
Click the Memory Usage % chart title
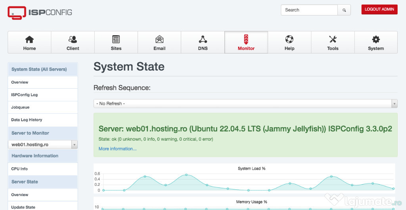click(x=251, y=201)
